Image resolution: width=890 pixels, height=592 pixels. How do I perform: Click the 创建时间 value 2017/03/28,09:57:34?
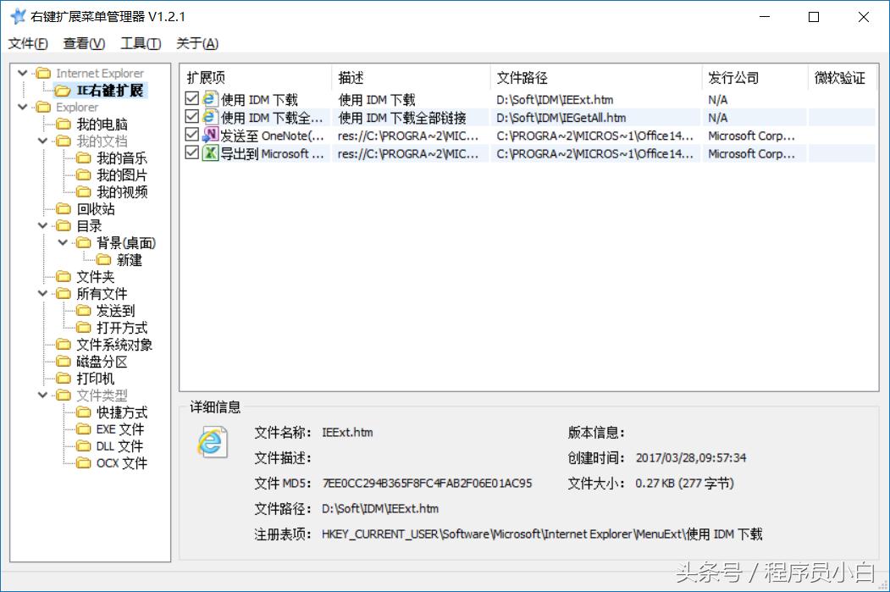pos(691,457)
